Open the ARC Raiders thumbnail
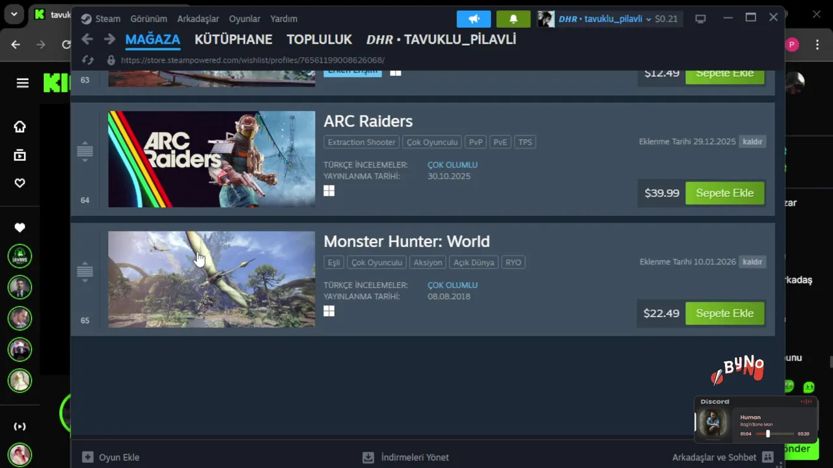This screenshot has width=833, height=468. [212, 159]
